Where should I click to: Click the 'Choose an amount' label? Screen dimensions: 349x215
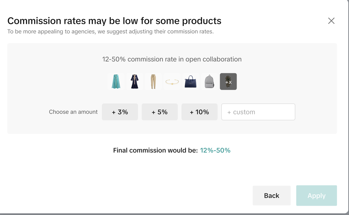click(x=73, y=112)
